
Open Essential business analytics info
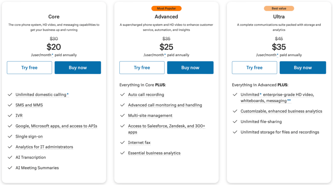pos(154,153)
